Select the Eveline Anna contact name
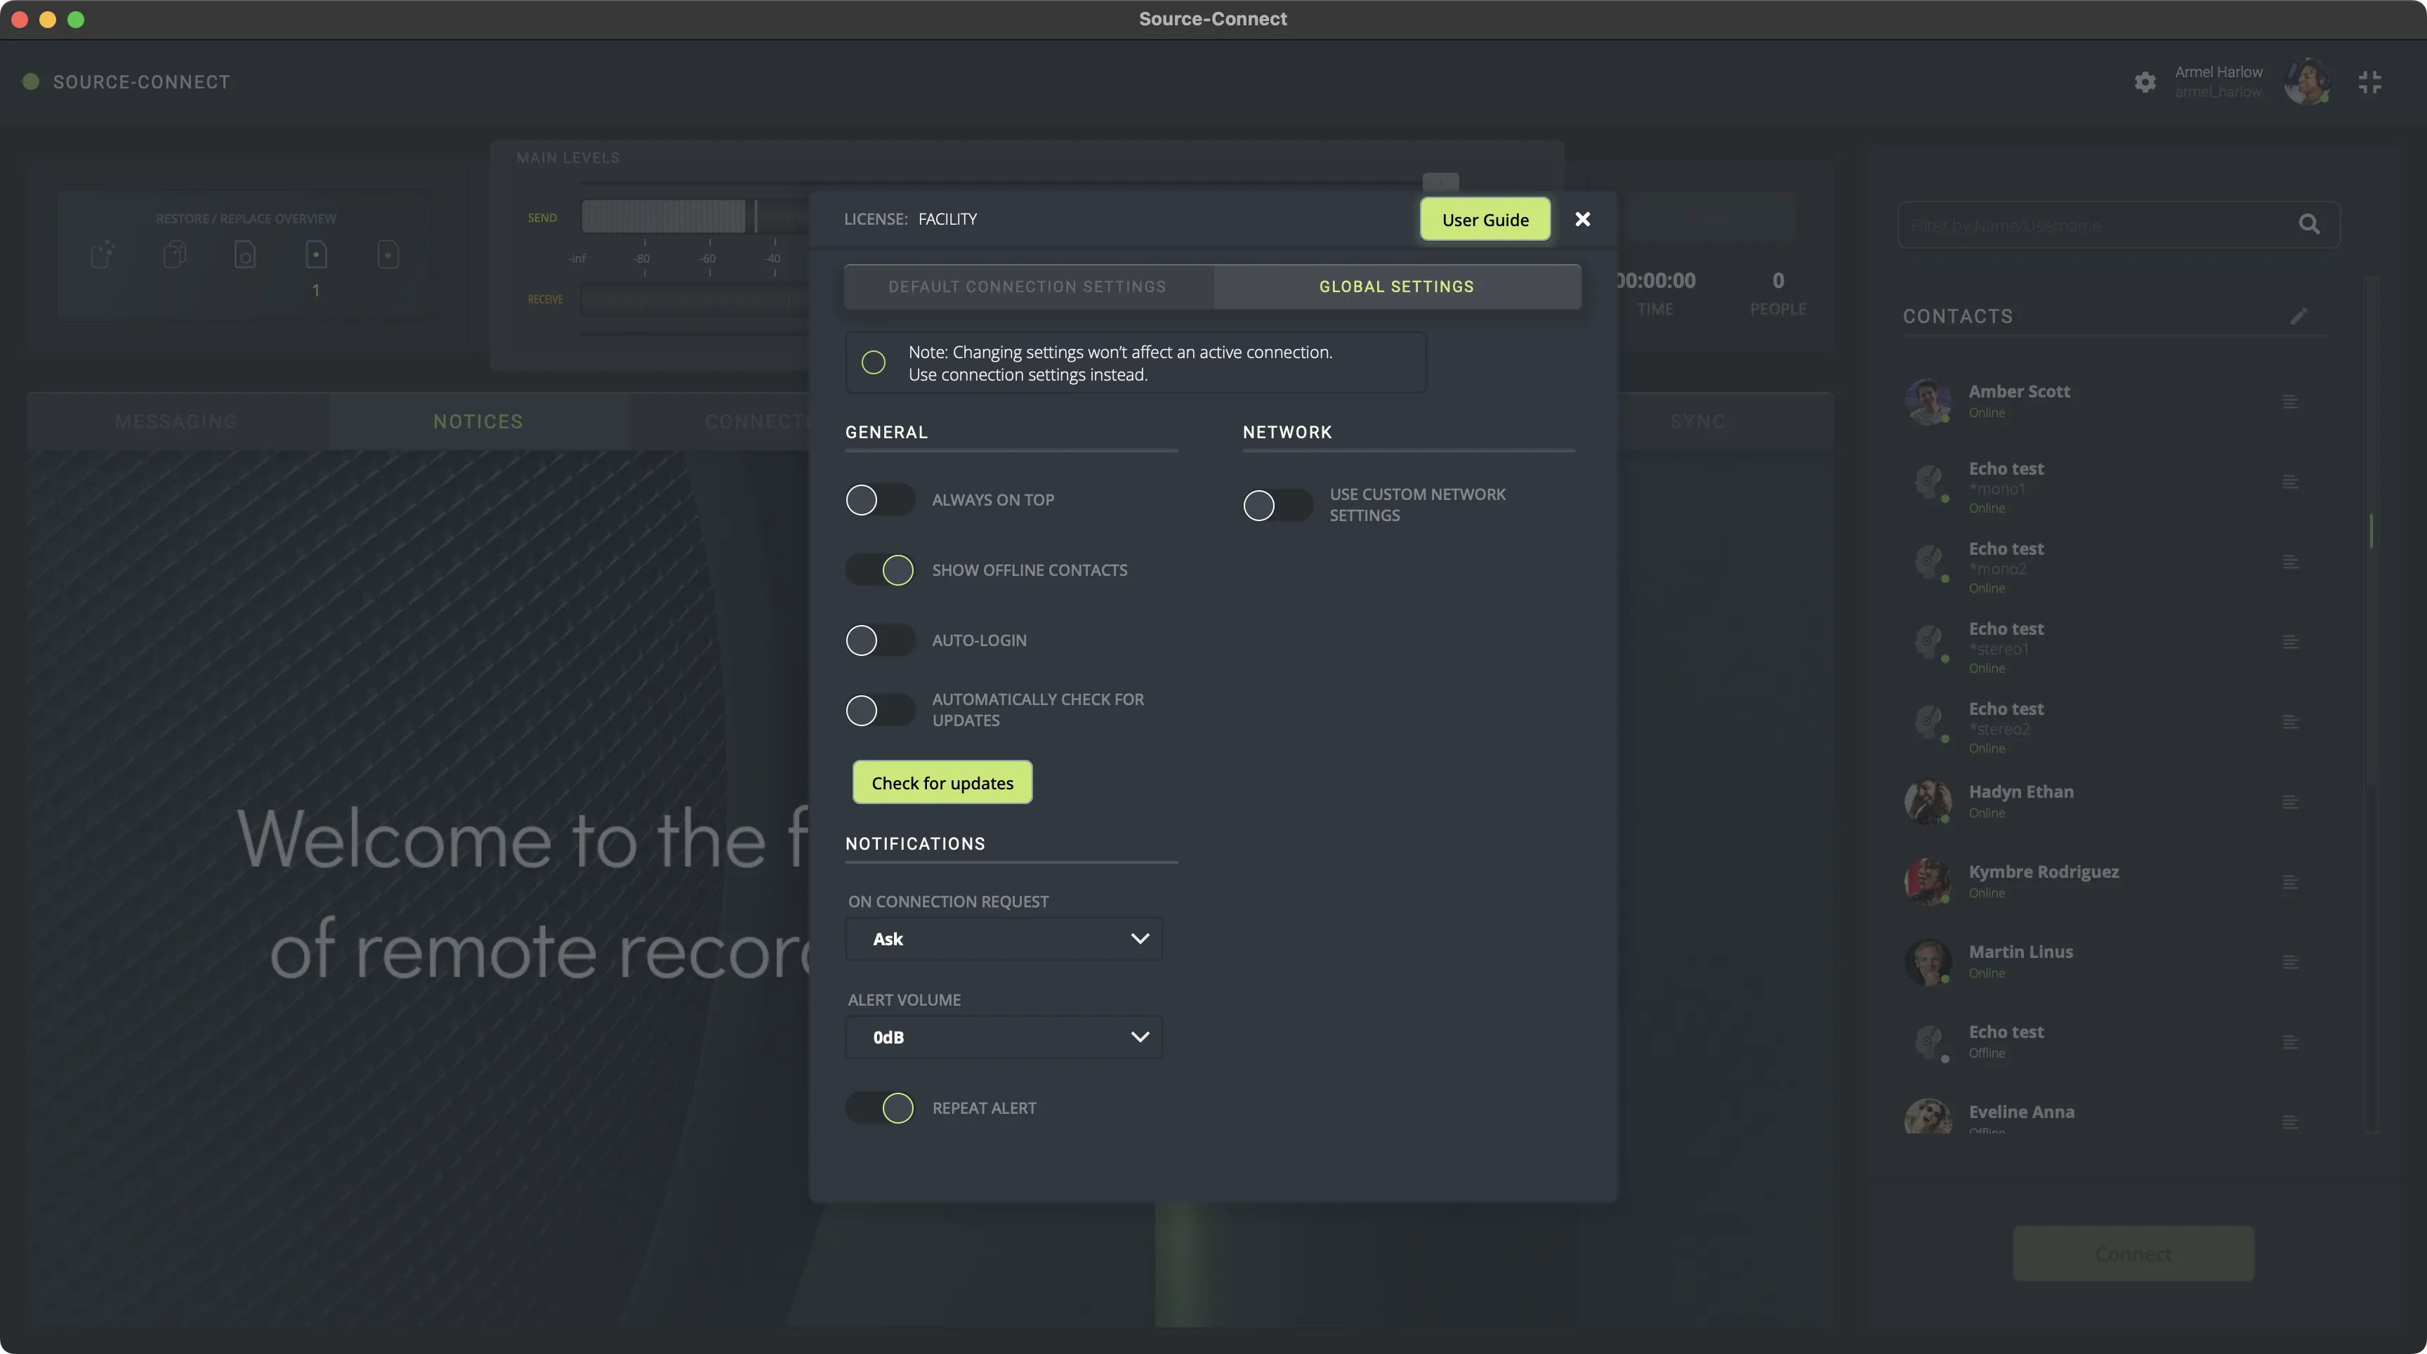Viewport: 2427px width, 1354px height. (2021, 1113)
